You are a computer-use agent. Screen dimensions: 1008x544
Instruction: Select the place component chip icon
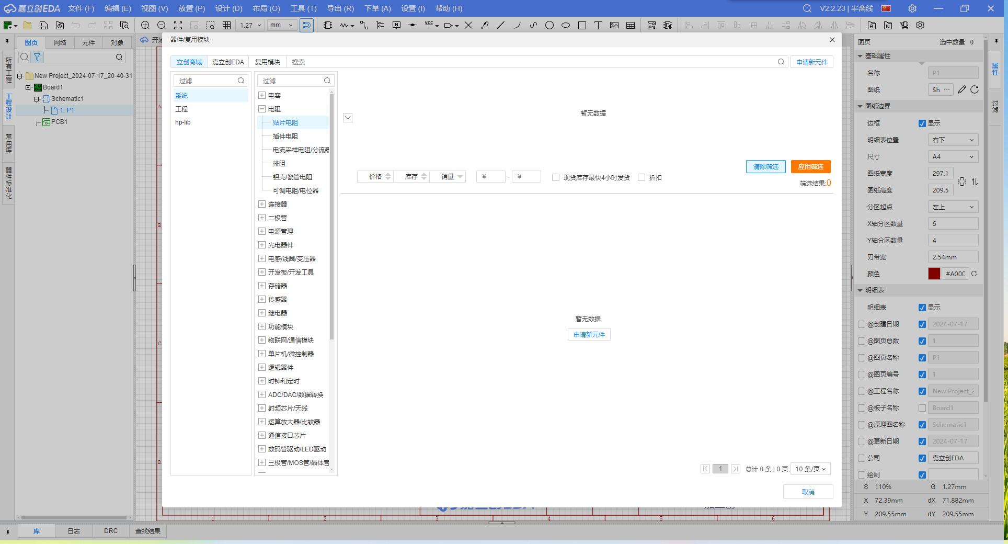pyautogui.click(x=328, y=25)
